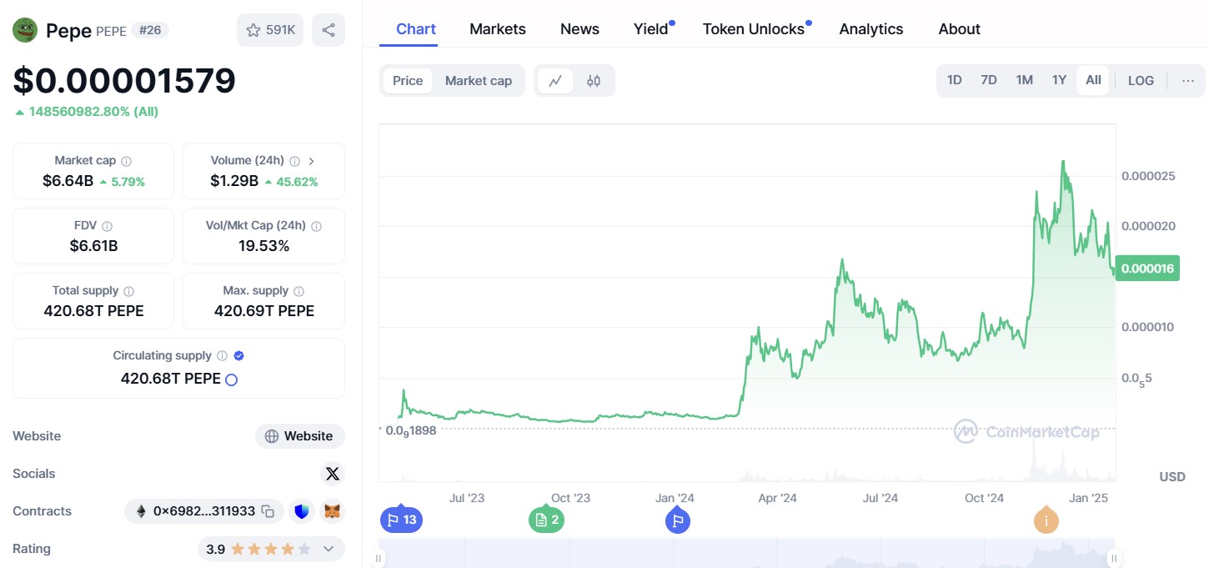
Task: Copy the PEPE contract address
Action: click(267, 510)
